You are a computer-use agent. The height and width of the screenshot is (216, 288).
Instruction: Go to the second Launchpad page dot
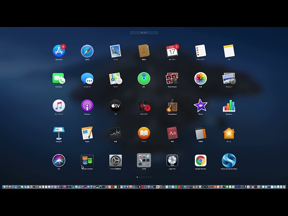point(139,177)
